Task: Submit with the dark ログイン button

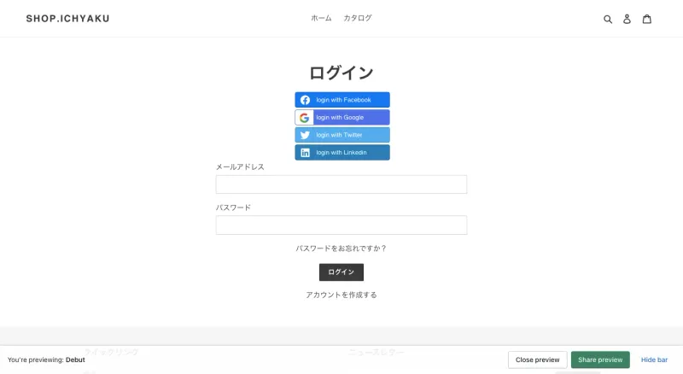Action: [x=341, y=272]
